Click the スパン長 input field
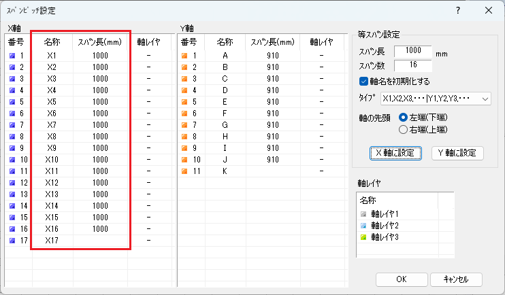Viewport: 505px width, 295px height. [412, 52]
